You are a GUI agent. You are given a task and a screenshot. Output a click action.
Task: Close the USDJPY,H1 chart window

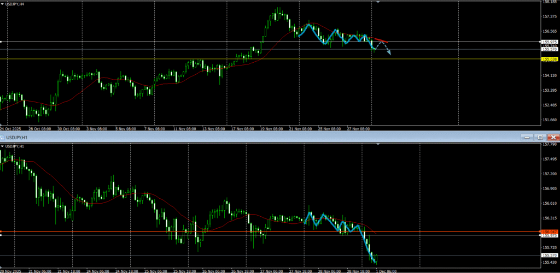tap(553, 137)
